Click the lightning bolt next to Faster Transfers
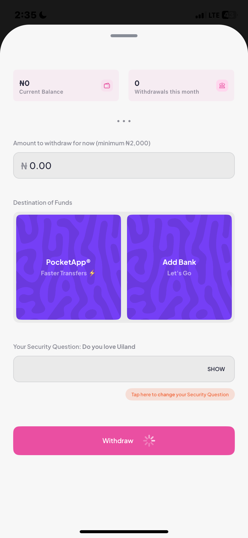Viewport: 248px width, 538px height. (92, 273)
